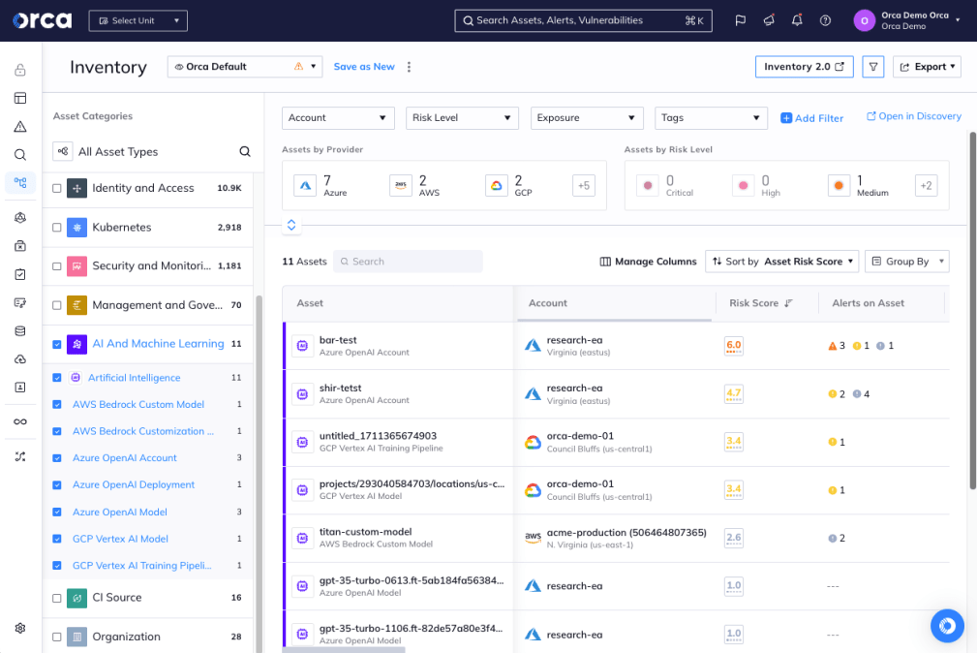The width and height of the screenshot is (977, 653).
Task: Click the filter funnel button
Action: coord(873,67)
